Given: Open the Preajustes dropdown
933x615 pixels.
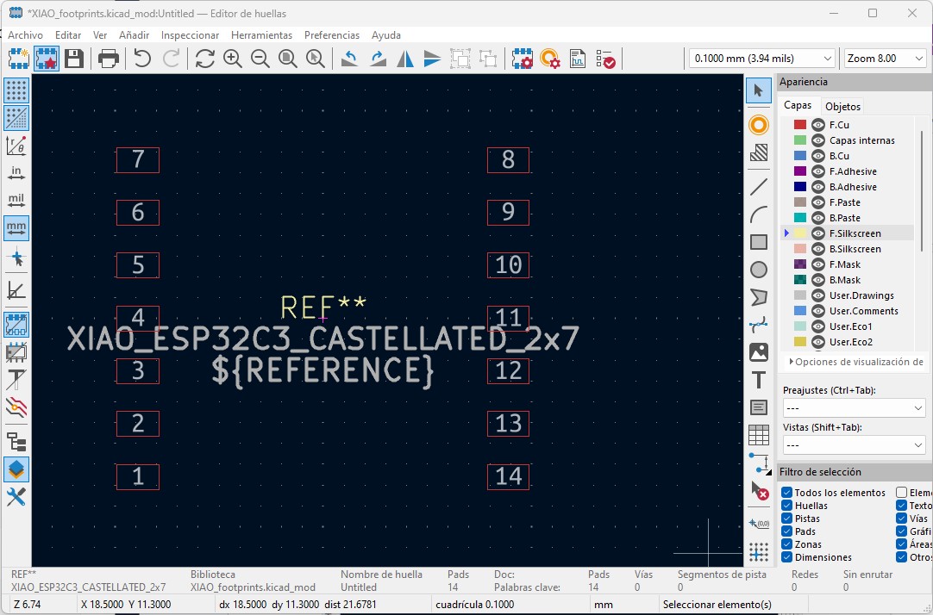Looking at the screenshot, I should [x=854, y=408].
